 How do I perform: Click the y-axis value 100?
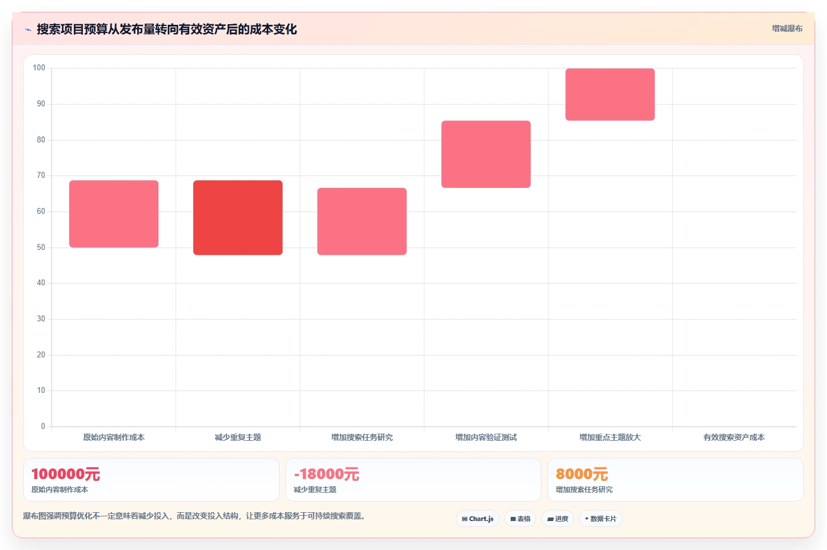[x=39, y=68]
